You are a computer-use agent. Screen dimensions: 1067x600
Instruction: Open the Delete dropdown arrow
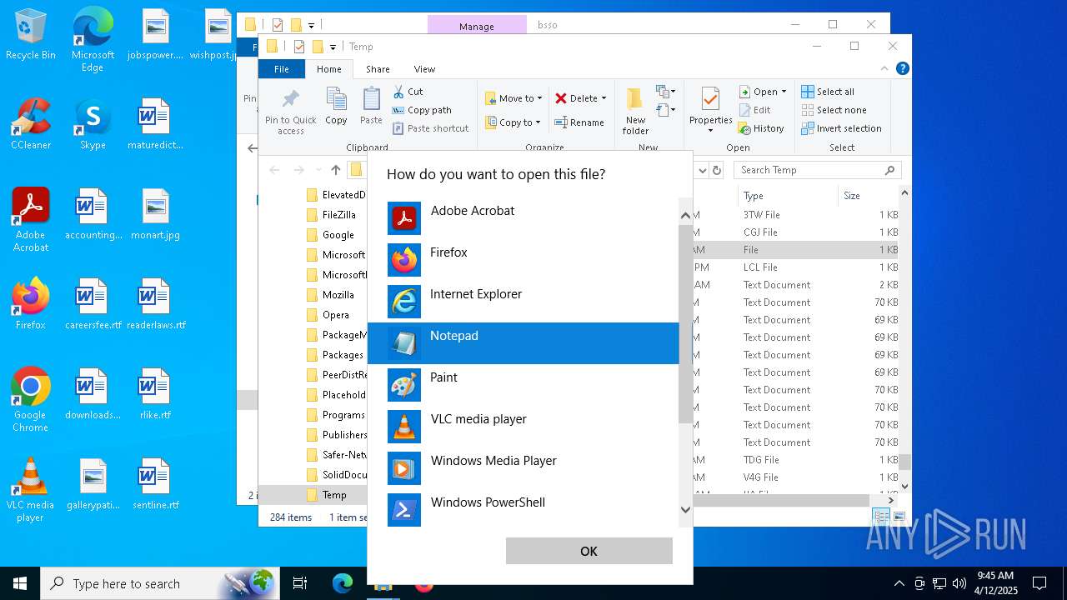tap(604, 98)
